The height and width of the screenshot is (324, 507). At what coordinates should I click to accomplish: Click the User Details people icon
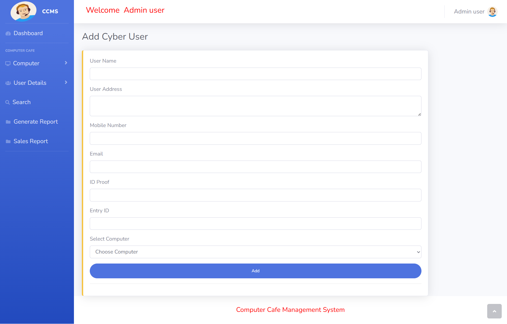point(8,83)
